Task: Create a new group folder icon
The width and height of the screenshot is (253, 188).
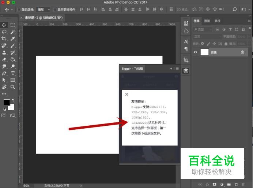Action: tap(229, 184)
